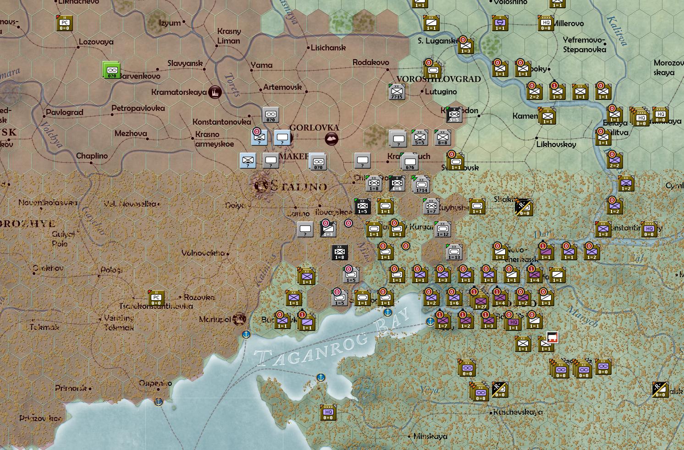Viewport: 684px width, 450px height.
Task: Select the 1=27 unit stack at Rostov
Action: 480,300
